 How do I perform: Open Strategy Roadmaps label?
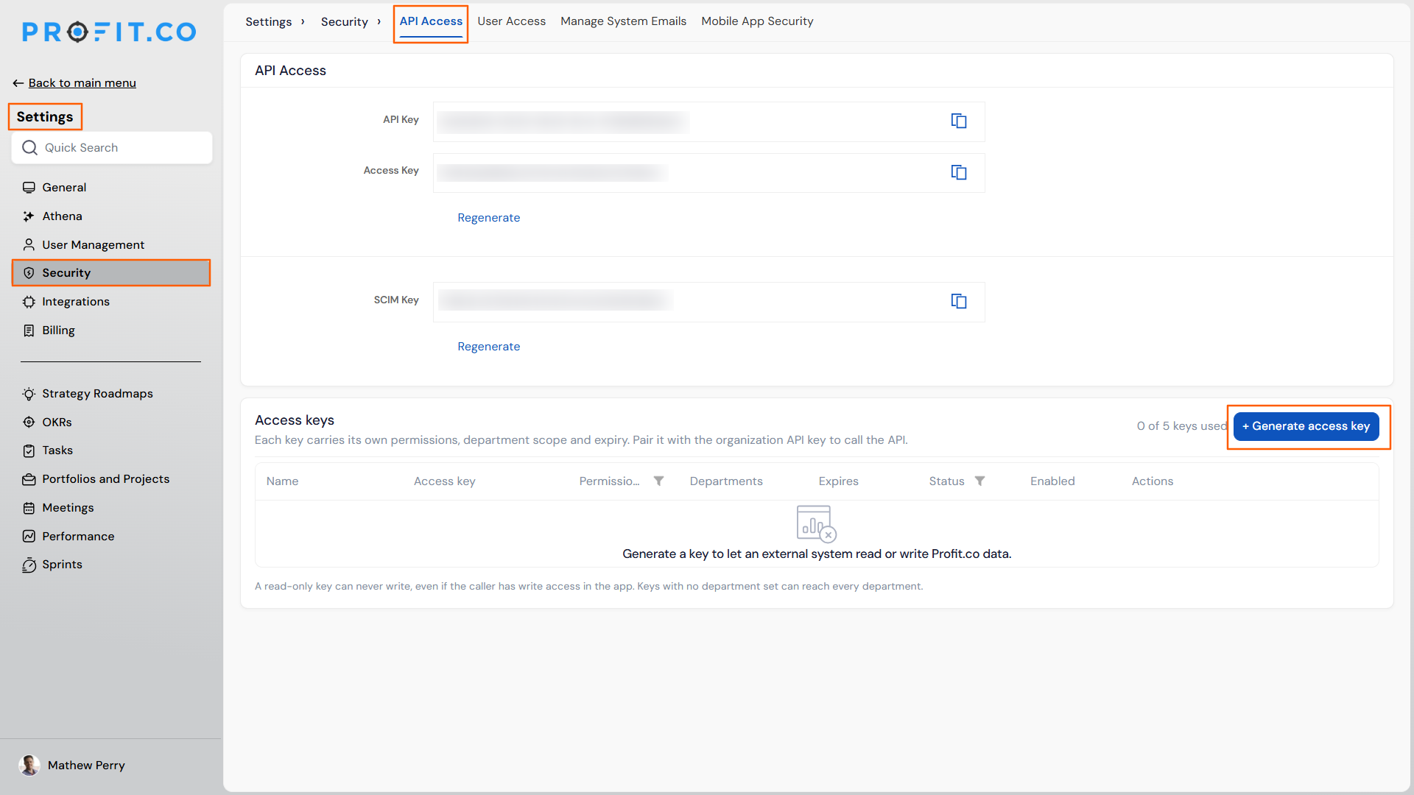97,394
